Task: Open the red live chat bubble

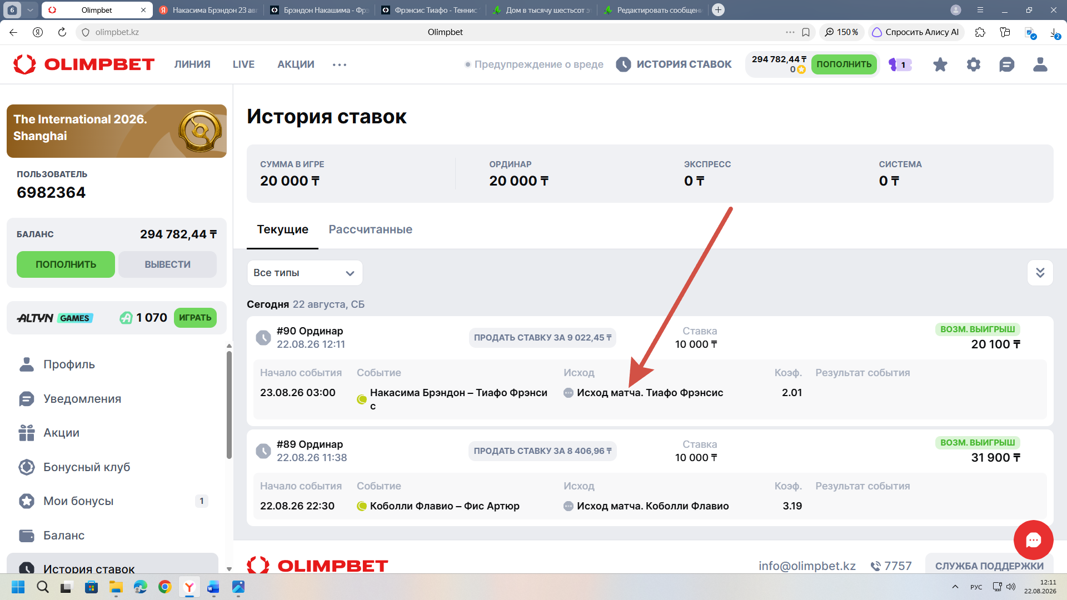Action: (1033, 540)
